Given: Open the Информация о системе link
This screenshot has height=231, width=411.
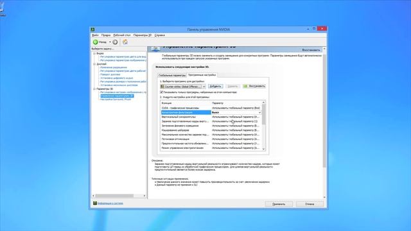Looking at the screenshot, I should [110, 203].
